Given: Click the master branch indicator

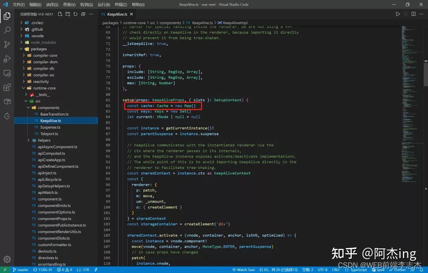Looking at the screenshot, I should [21, 269].
